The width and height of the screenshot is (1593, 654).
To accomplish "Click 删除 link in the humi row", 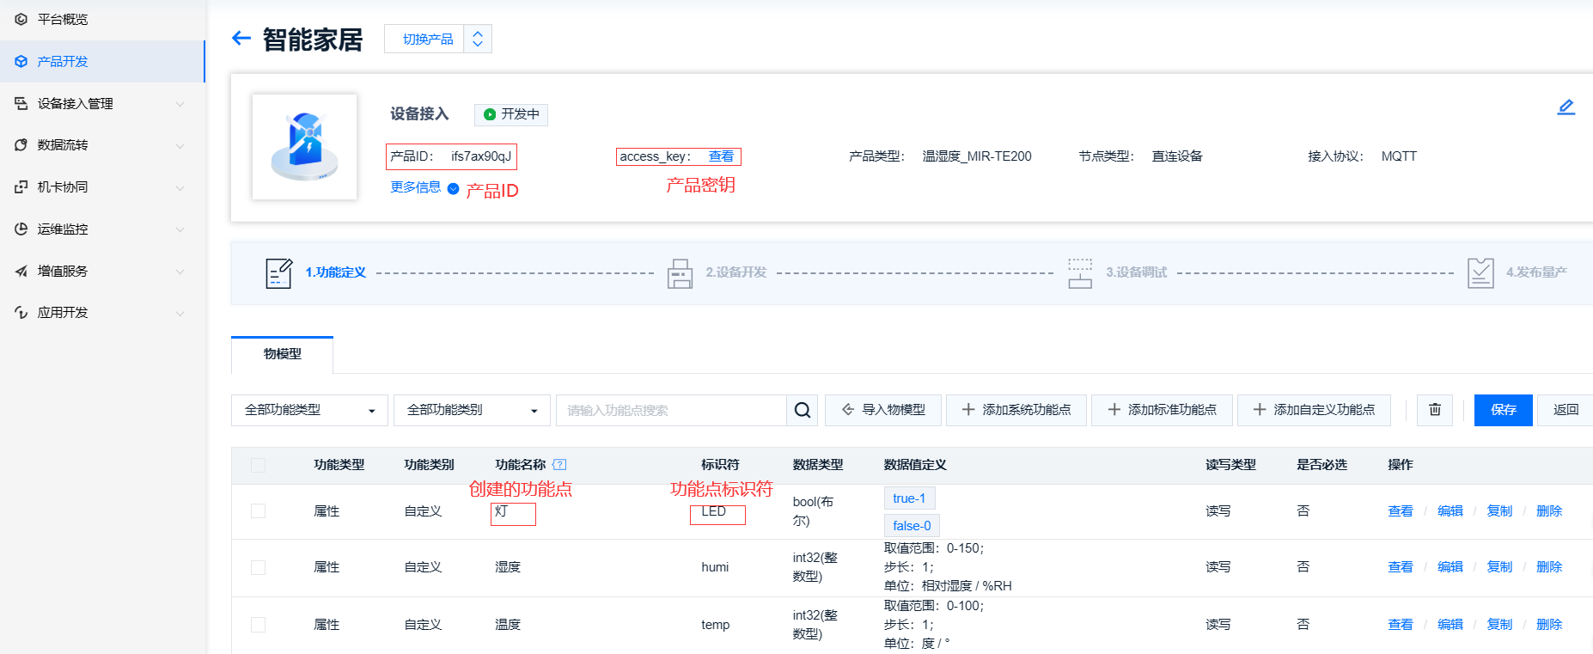I will (1549, 567).
